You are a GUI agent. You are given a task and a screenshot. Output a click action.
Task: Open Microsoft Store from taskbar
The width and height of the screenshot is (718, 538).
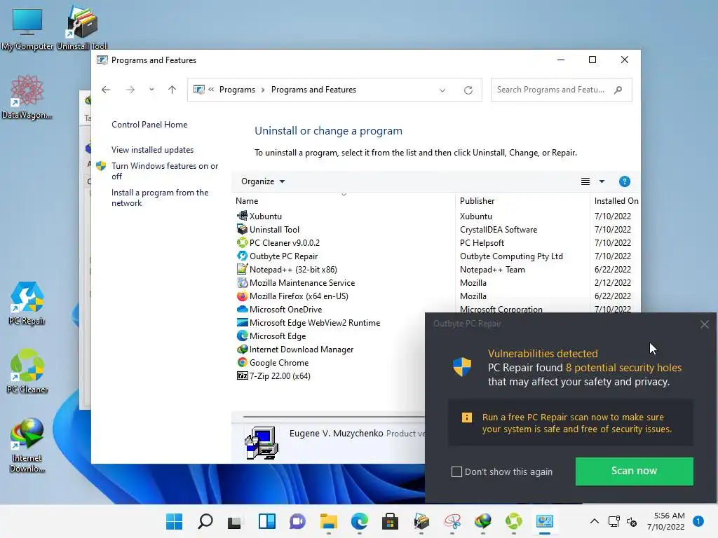[390, 521]
